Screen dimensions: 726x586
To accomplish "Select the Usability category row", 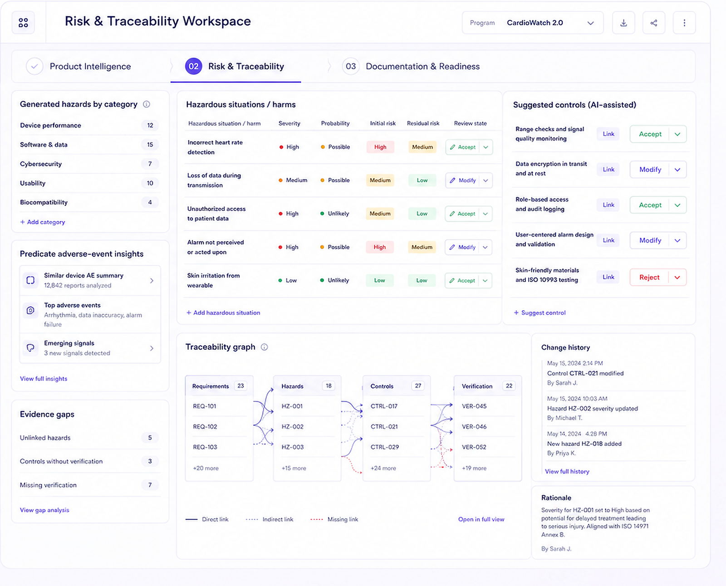I will pos(90,183).
